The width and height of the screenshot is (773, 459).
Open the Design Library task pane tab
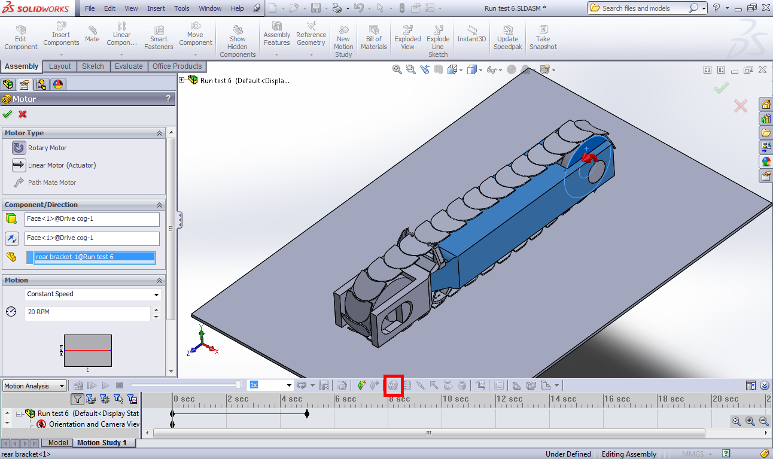[766, 118]
